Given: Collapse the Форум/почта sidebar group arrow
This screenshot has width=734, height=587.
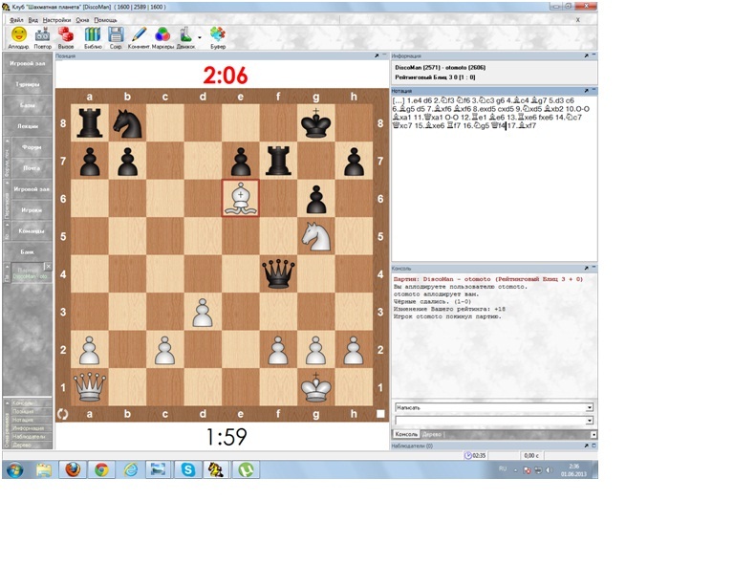Looking at the screenshot, I should point(7,141).
